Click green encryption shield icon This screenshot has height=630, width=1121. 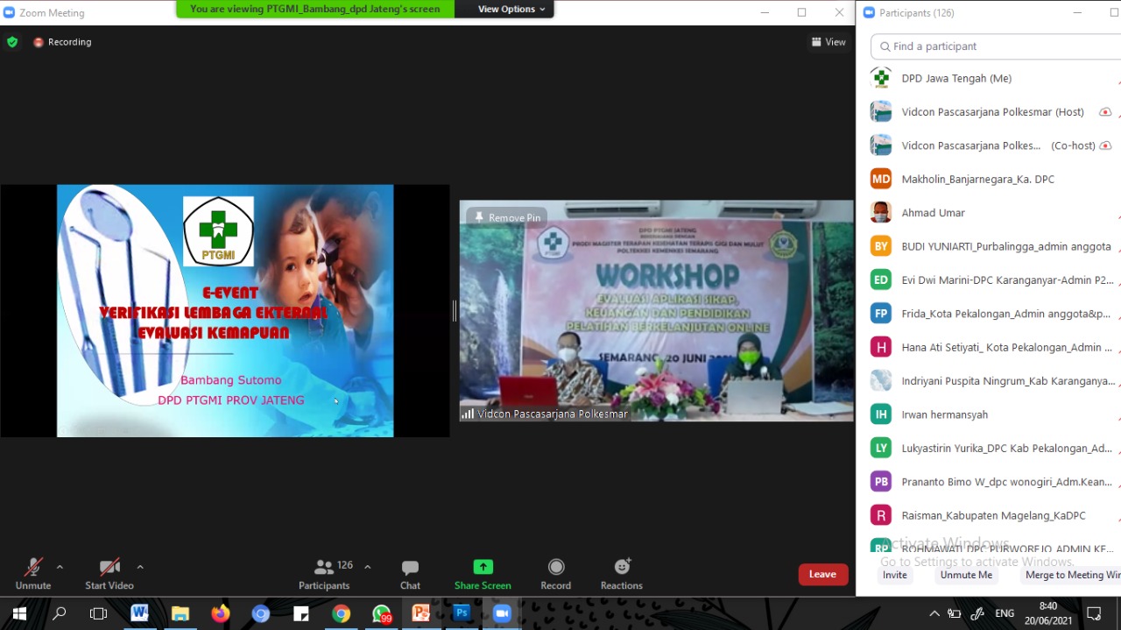tap(12, 42)
